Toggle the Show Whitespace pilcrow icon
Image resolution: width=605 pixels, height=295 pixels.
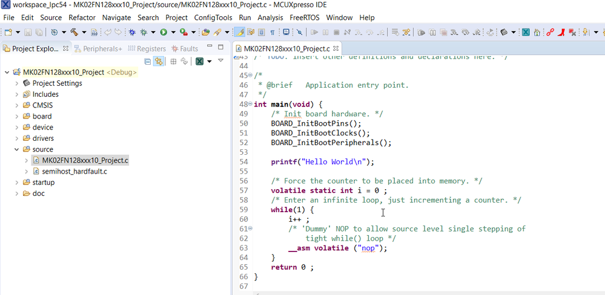[x=272, y=33]
